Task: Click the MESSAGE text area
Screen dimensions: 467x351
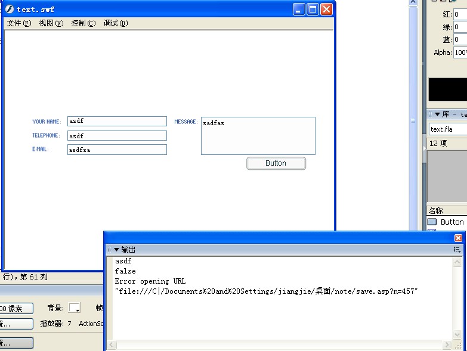Action: coord(258,136)
